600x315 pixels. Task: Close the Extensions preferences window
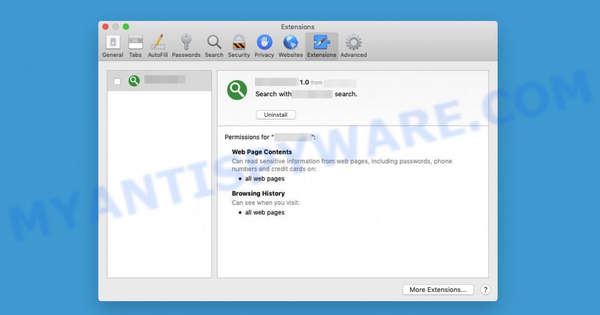(106, 27)
